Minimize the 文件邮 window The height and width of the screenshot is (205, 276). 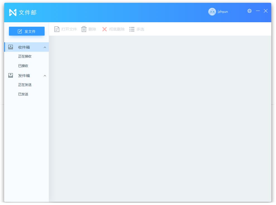pyautogui.click(x=258, y=11)
